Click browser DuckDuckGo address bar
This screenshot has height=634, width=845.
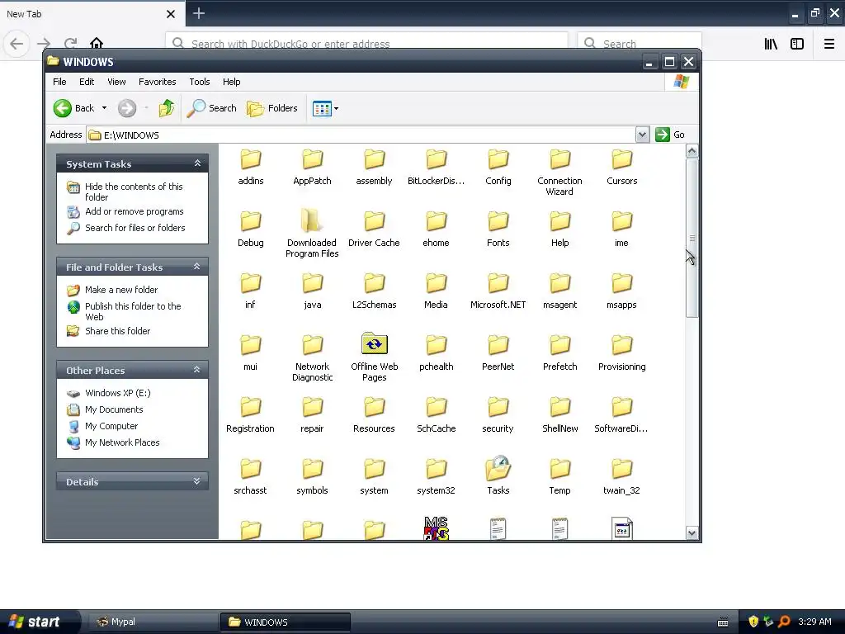tap(366, 43)
